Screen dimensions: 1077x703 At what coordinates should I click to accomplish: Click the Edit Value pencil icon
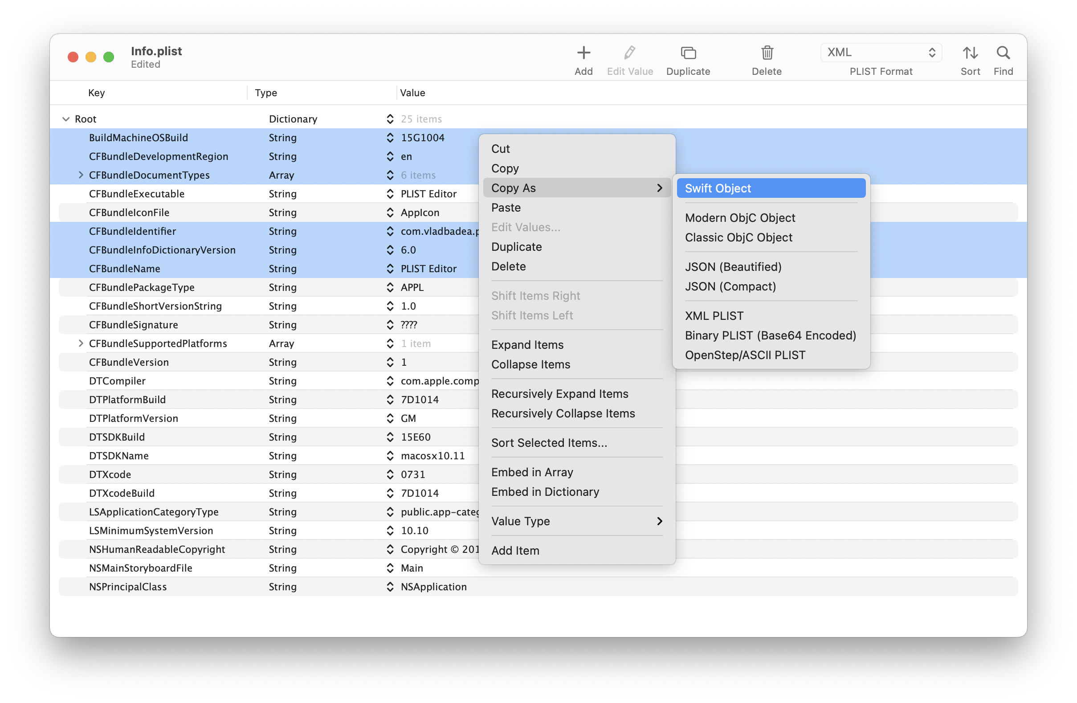pyautogui.click(x=629, y=53)
